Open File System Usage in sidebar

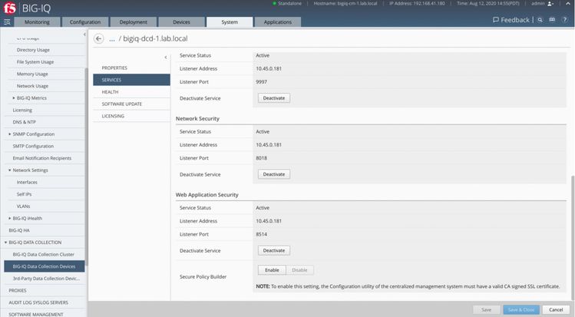(35, 62)
